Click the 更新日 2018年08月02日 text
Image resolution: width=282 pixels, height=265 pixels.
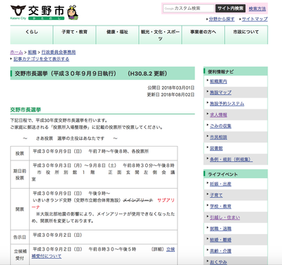click(x=171, y=95)
